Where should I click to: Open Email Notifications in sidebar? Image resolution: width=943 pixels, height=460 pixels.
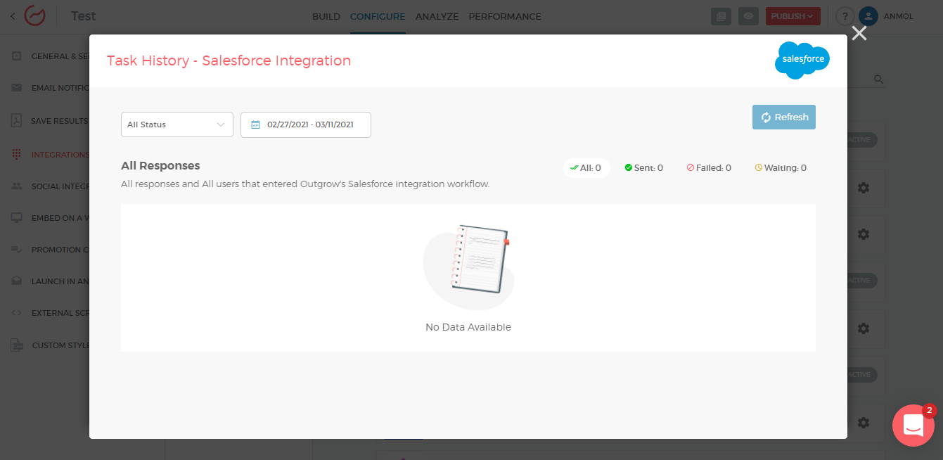pyautogui.click(x=51, y=88)
